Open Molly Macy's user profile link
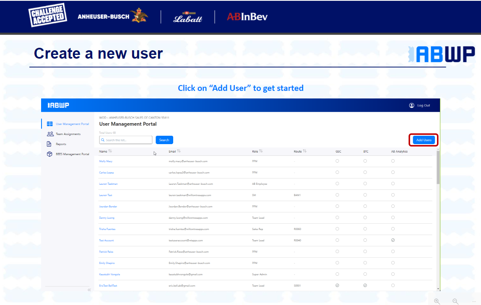 coord(106,161)
